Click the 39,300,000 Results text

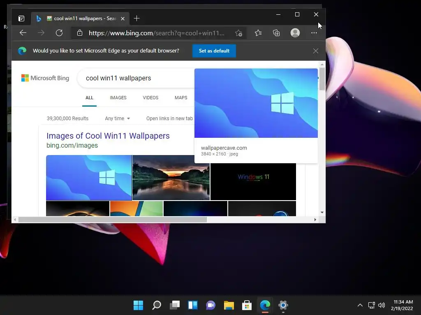point(68,119)
